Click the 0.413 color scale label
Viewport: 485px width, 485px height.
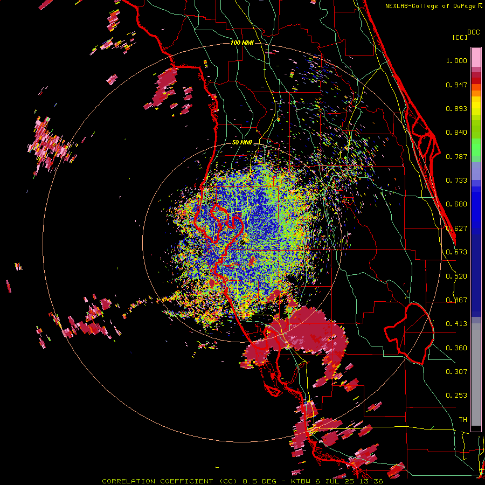point(456,324)
